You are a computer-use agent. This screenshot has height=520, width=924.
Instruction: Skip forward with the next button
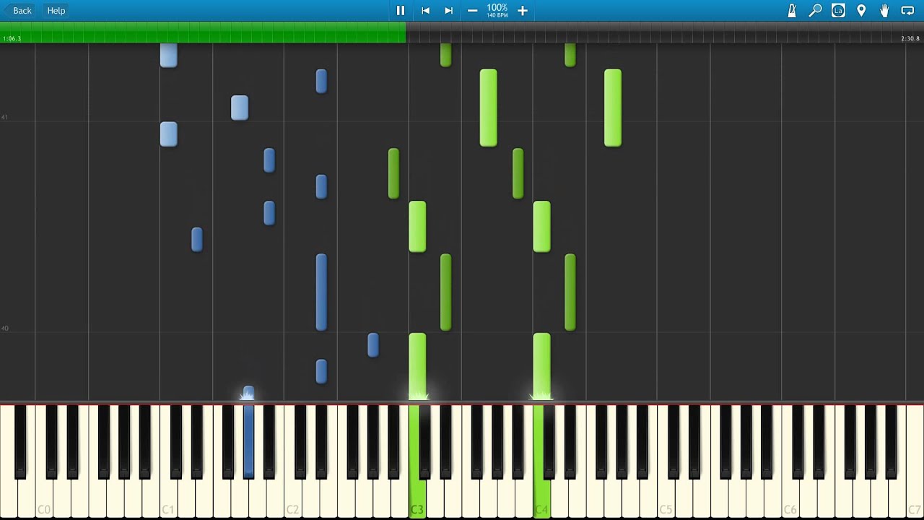[448, 10]
